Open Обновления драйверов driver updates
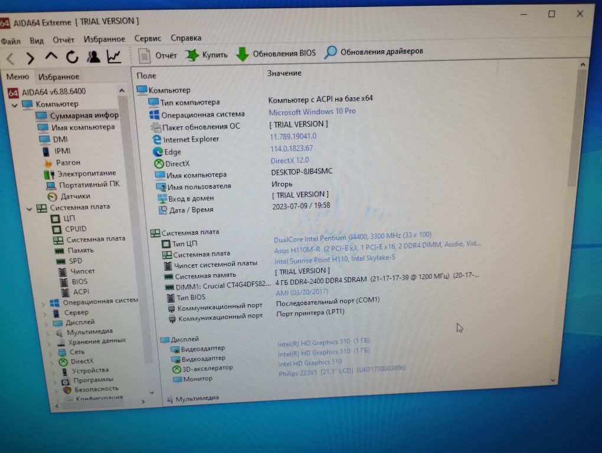 (x=374, y=51)
